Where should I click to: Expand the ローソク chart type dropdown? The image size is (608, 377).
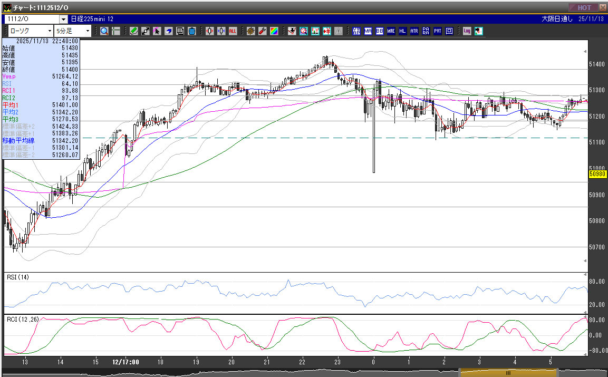pyautogui.click(x=49, y=31)
